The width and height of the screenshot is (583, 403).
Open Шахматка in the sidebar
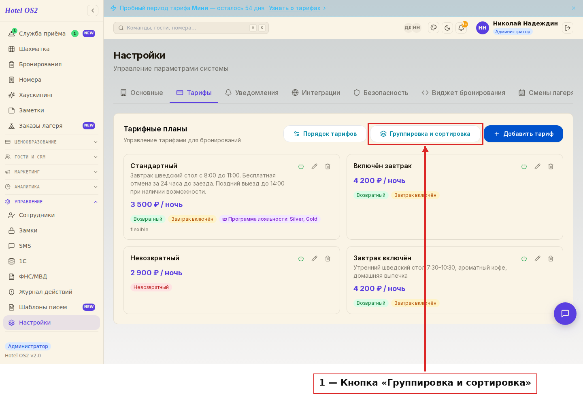pyautogui.click(x=51, y=49)
